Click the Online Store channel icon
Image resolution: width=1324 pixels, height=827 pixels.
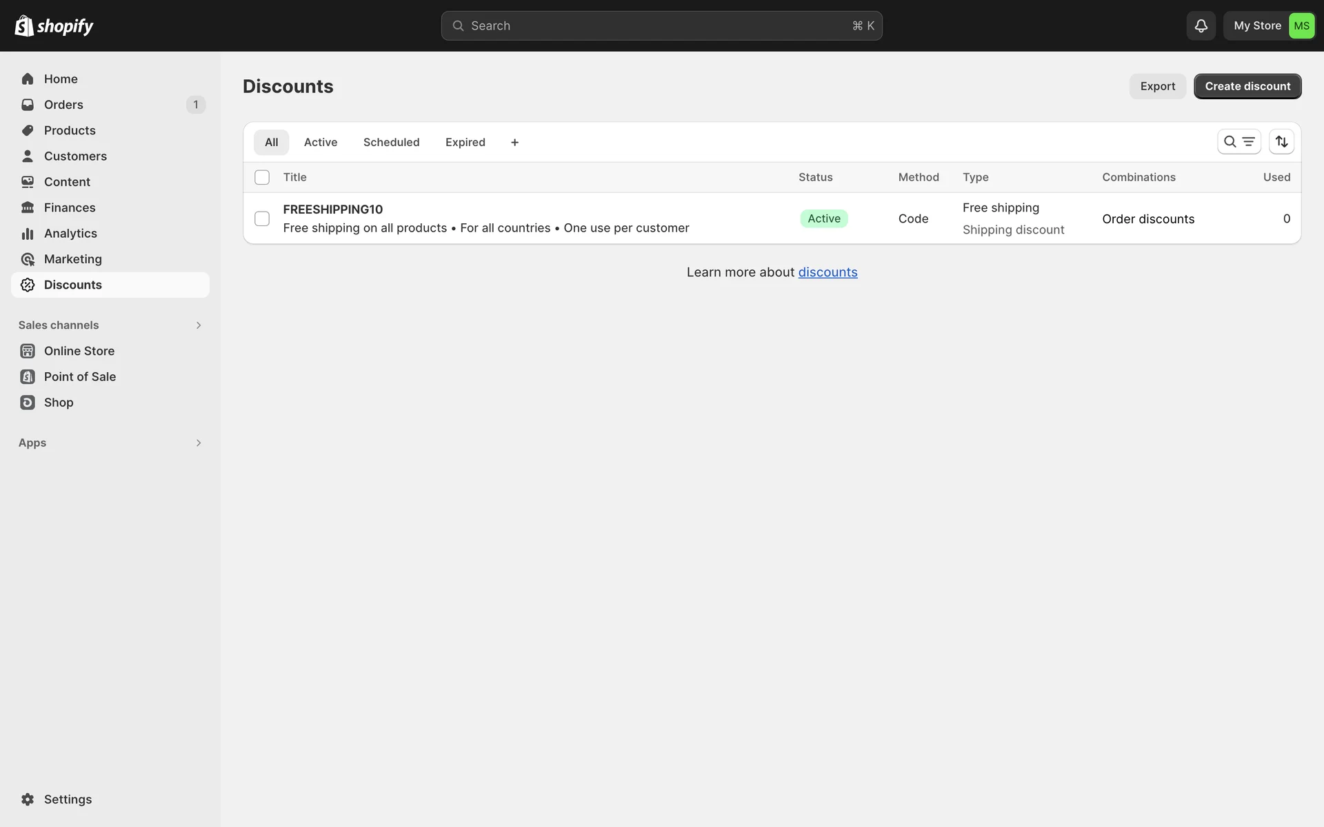pos(28,351)
